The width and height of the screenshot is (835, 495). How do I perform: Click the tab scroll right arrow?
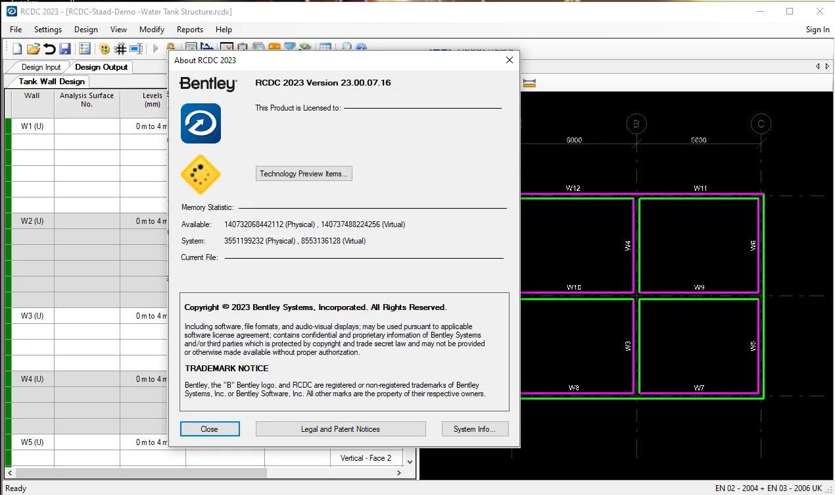point(826,66)
